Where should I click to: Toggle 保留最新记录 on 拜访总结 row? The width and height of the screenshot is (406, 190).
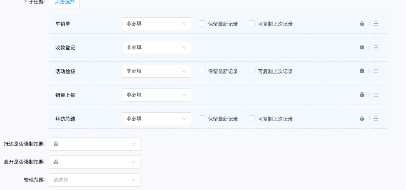(x=202, y=118)
